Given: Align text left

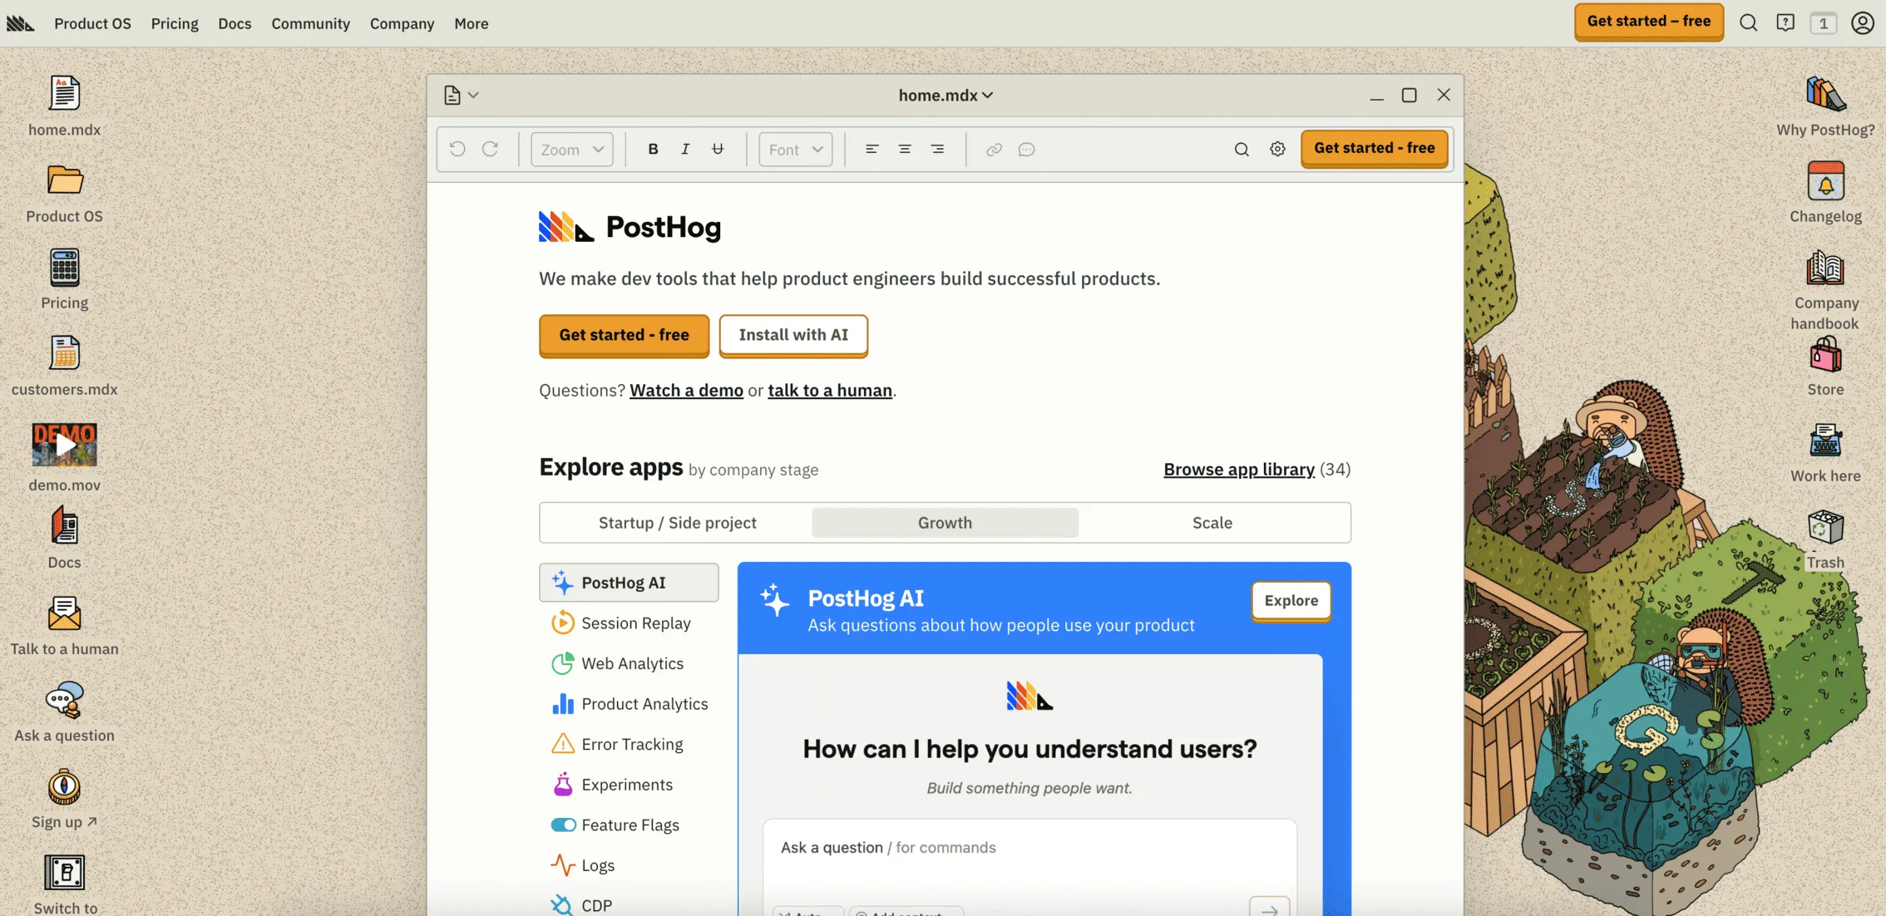Looking at the screenshot, I should point(871,150).
